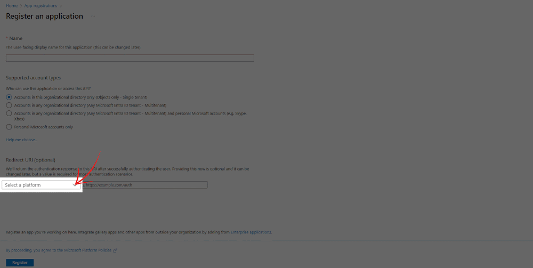
Task: Select single tenant organizational directory option
Action: 9,97
